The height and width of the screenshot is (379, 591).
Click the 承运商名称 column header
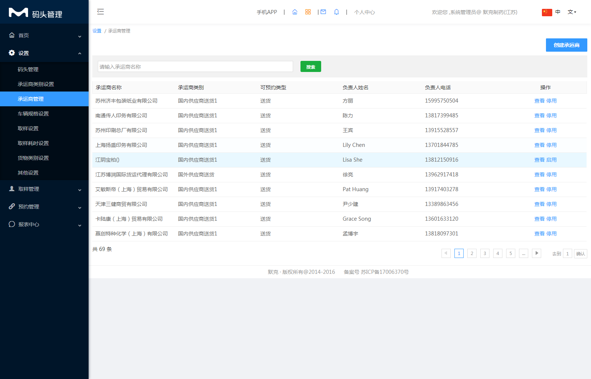pyautogui.click(x=109, y=87)
